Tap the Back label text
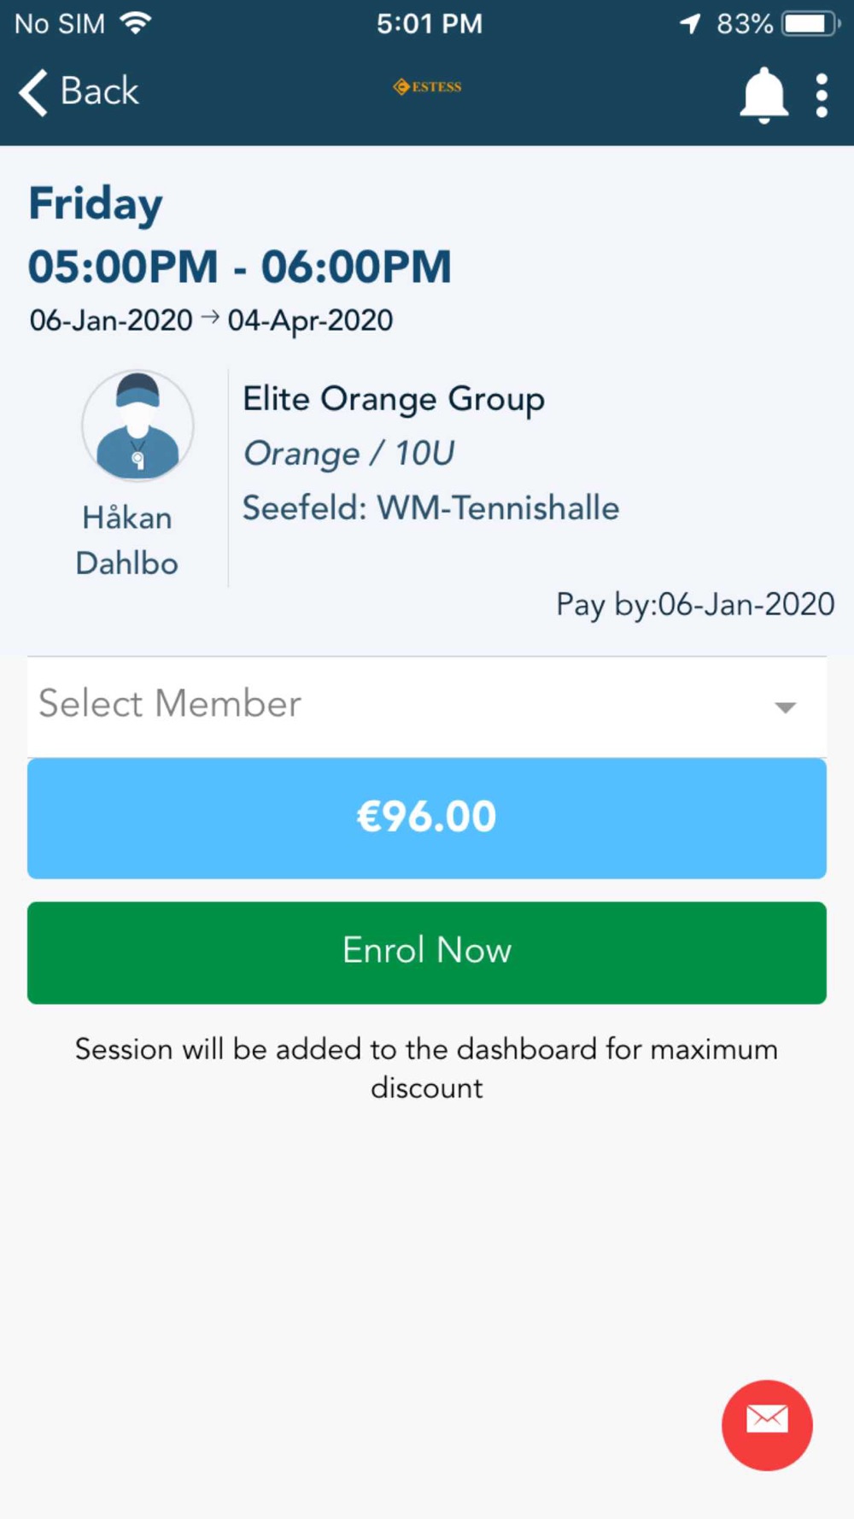 coord(100,91)
